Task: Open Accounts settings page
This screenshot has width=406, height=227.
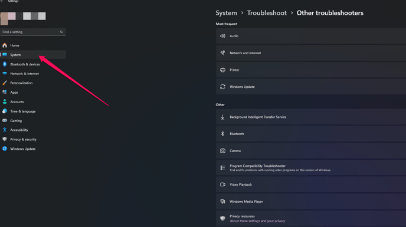Action: (33, 102)
